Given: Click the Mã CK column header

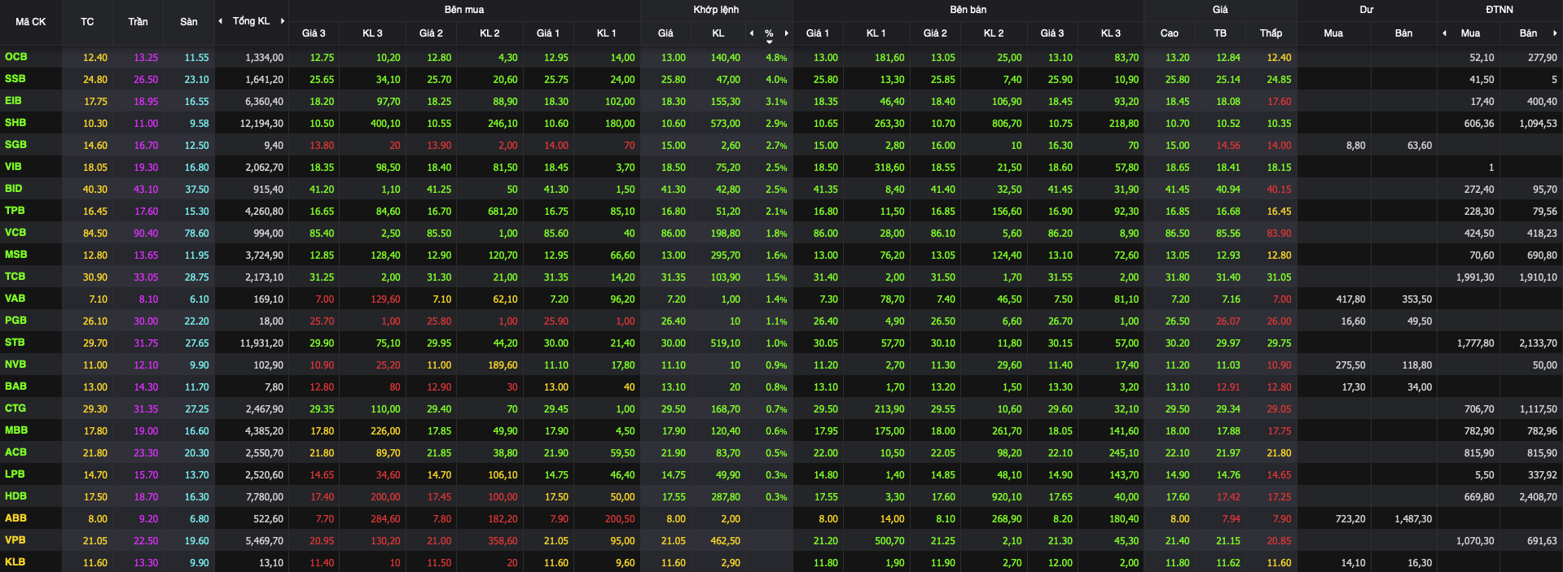Looking at the screenshot, I should [x=31, y=22].
